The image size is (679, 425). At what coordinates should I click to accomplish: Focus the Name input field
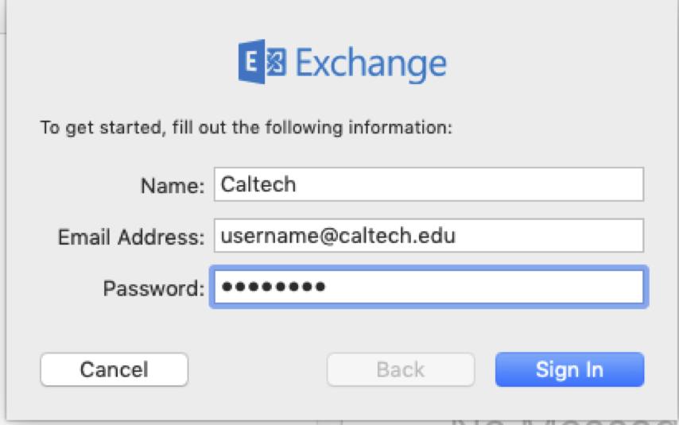tap(428, 185)
